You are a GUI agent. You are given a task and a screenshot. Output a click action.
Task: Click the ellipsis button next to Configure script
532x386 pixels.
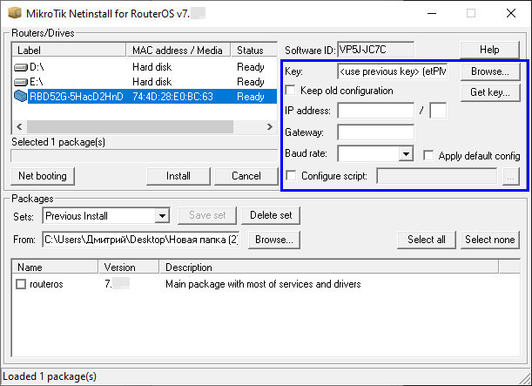[511, 176]
